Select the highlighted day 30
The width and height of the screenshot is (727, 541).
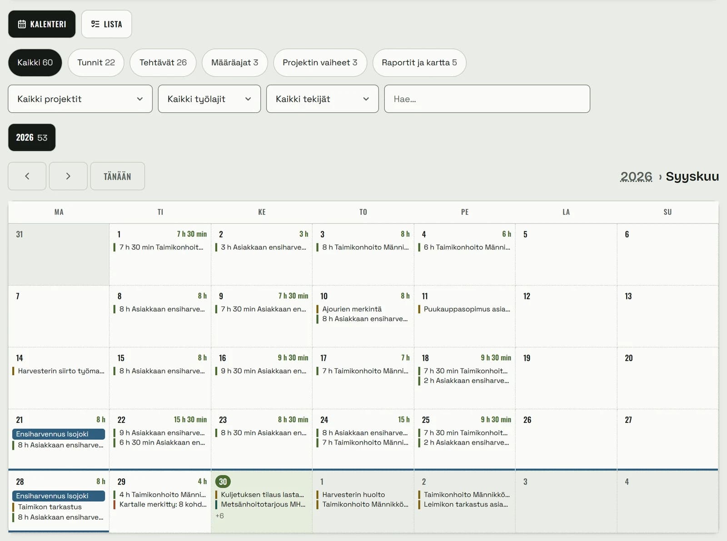pyautogui.click(x=223, y=481)
